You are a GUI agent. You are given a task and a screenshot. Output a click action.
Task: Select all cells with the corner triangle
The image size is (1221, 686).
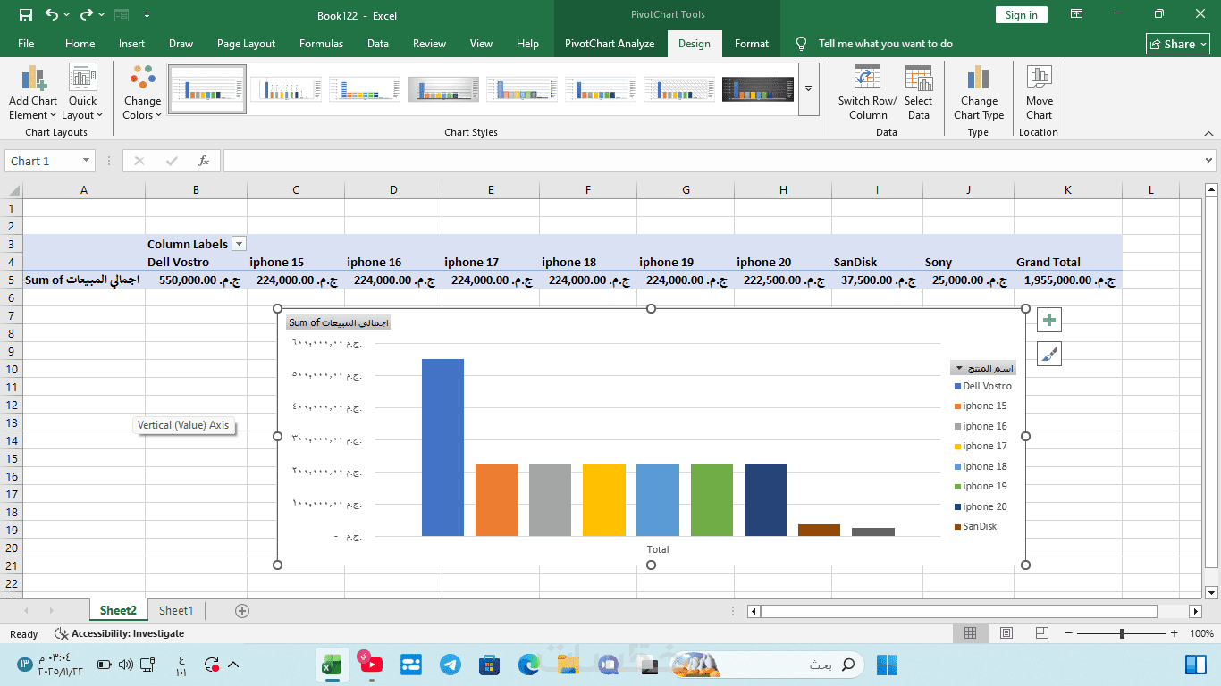13,189
